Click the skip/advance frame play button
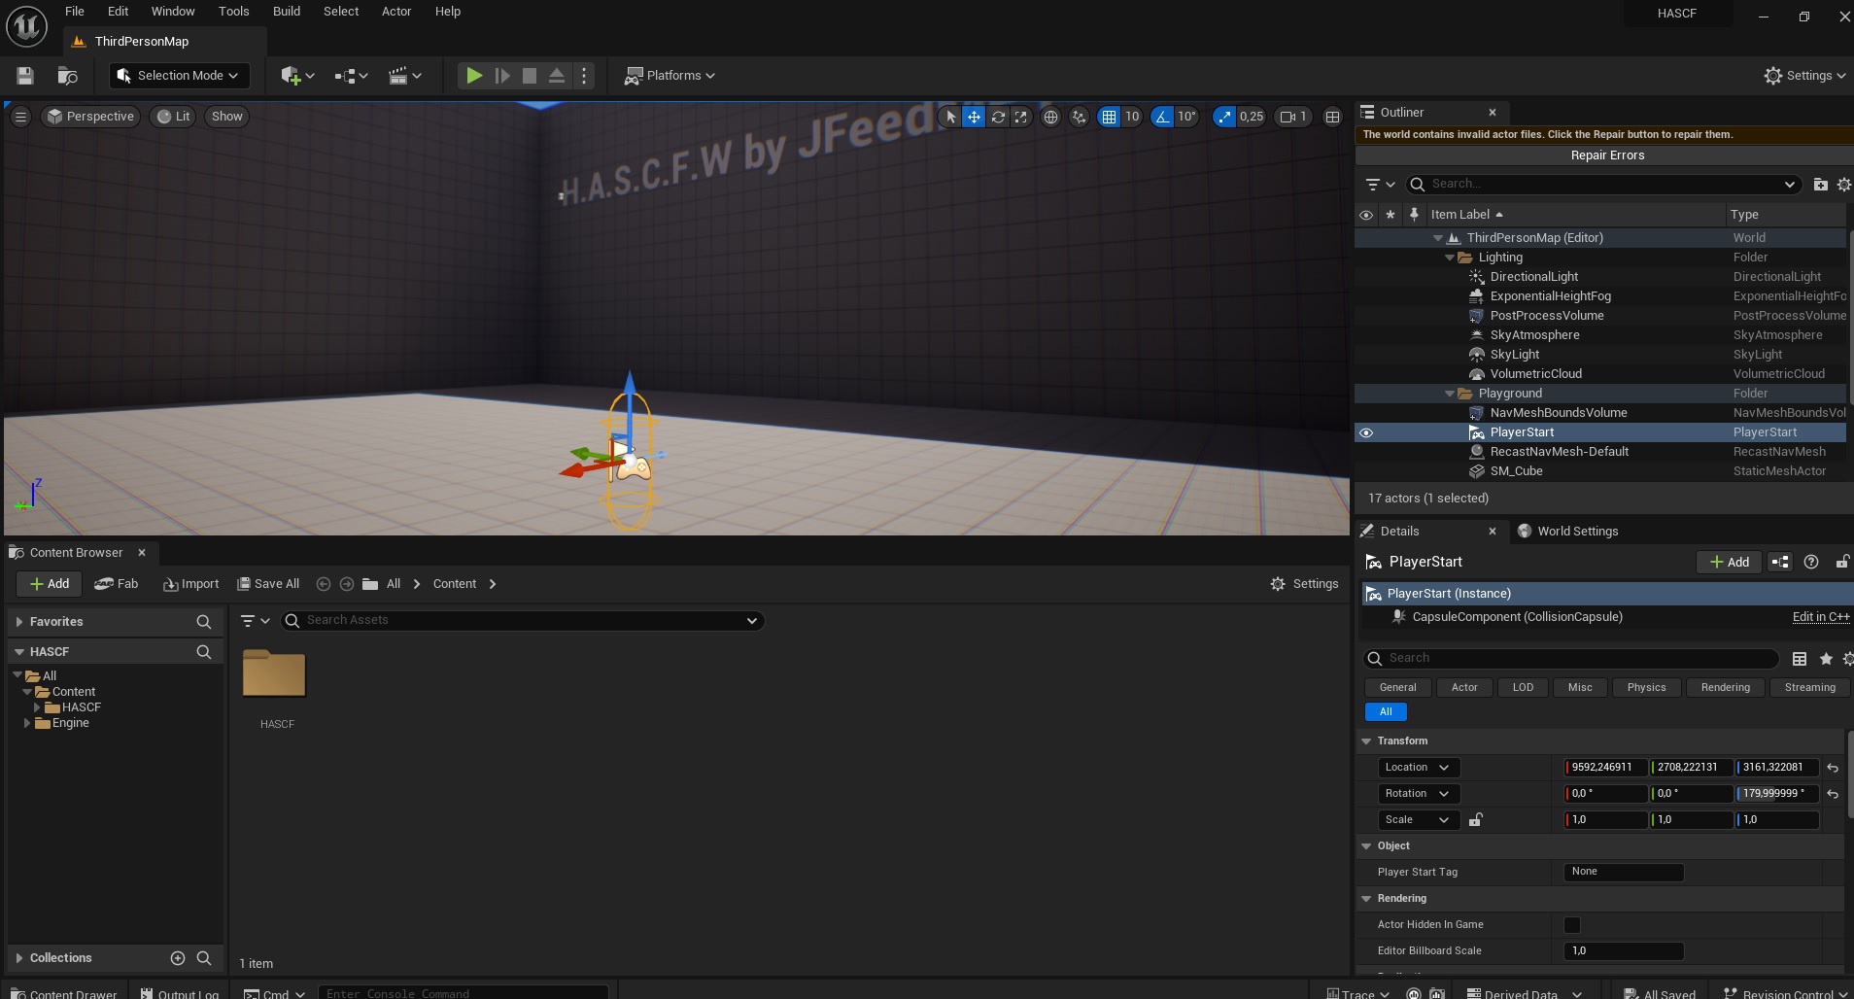Viewport: 1854px width, 999px height. point(502,76)
